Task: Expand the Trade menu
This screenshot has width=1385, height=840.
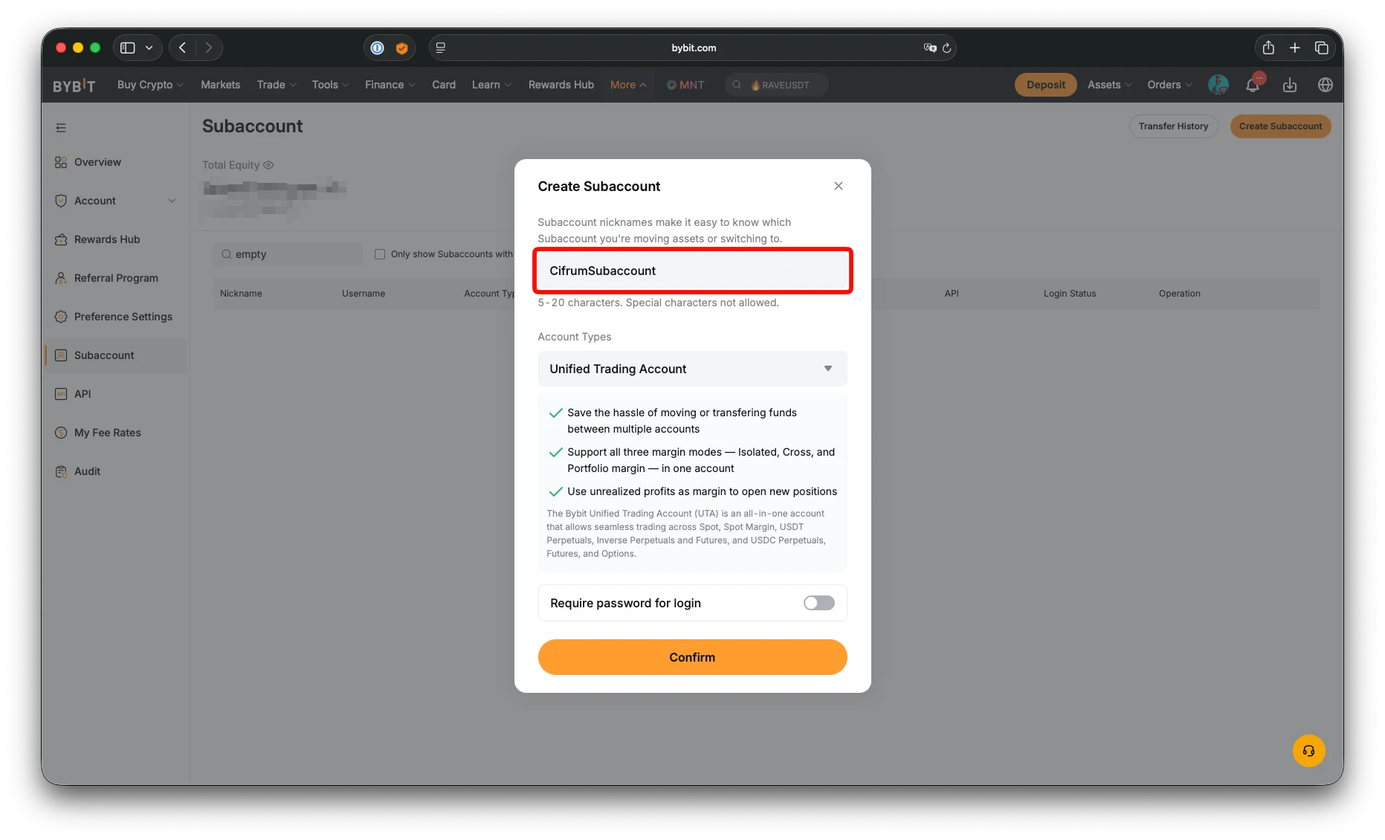Action: tap(277, 85)
